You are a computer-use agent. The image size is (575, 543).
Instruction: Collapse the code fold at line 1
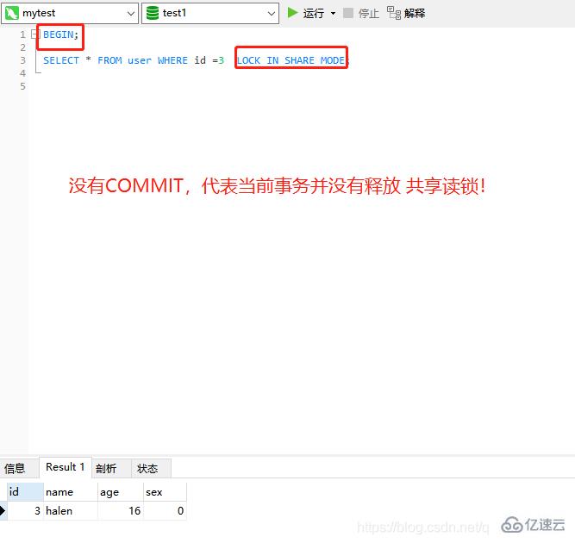34,34
